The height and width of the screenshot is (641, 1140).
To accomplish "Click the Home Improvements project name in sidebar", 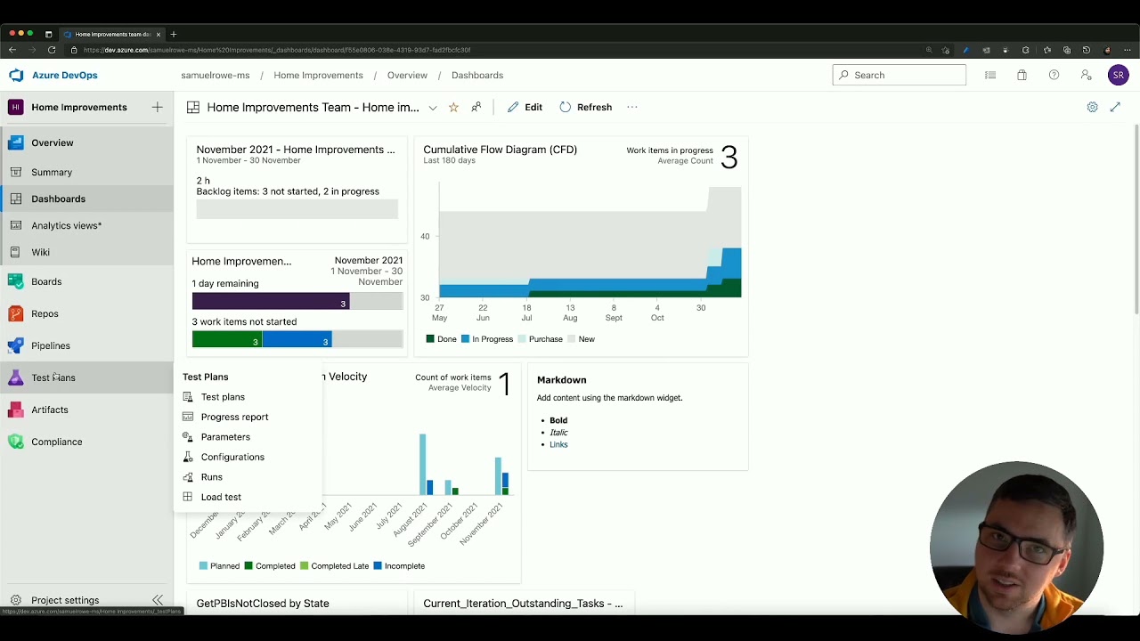I will (x=79, y=107).
